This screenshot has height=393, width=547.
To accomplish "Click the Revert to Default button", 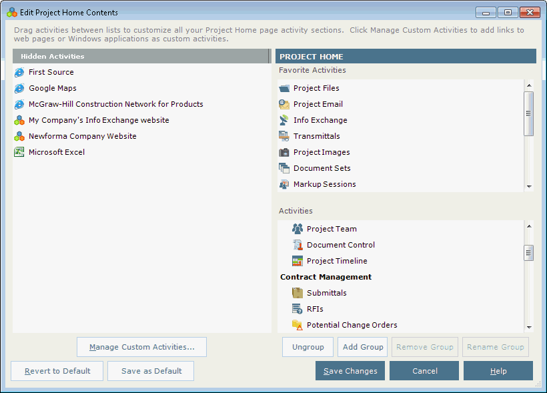I will [57, 371].
